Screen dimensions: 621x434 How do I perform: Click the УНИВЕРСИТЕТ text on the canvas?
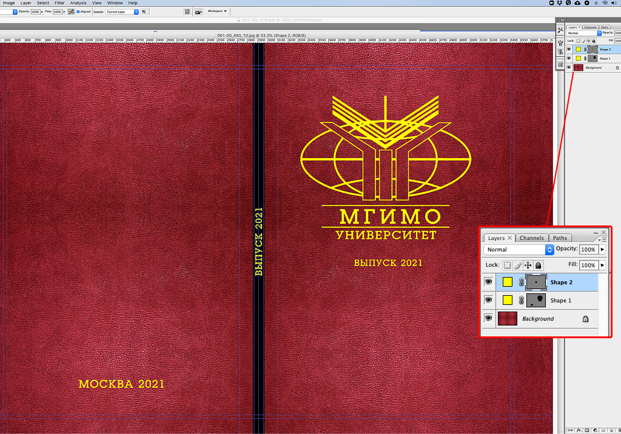coord(386,235)
